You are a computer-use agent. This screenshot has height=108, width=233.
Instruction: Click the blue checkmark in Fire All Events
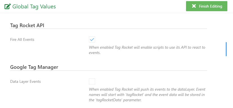(x=92, y=39)
